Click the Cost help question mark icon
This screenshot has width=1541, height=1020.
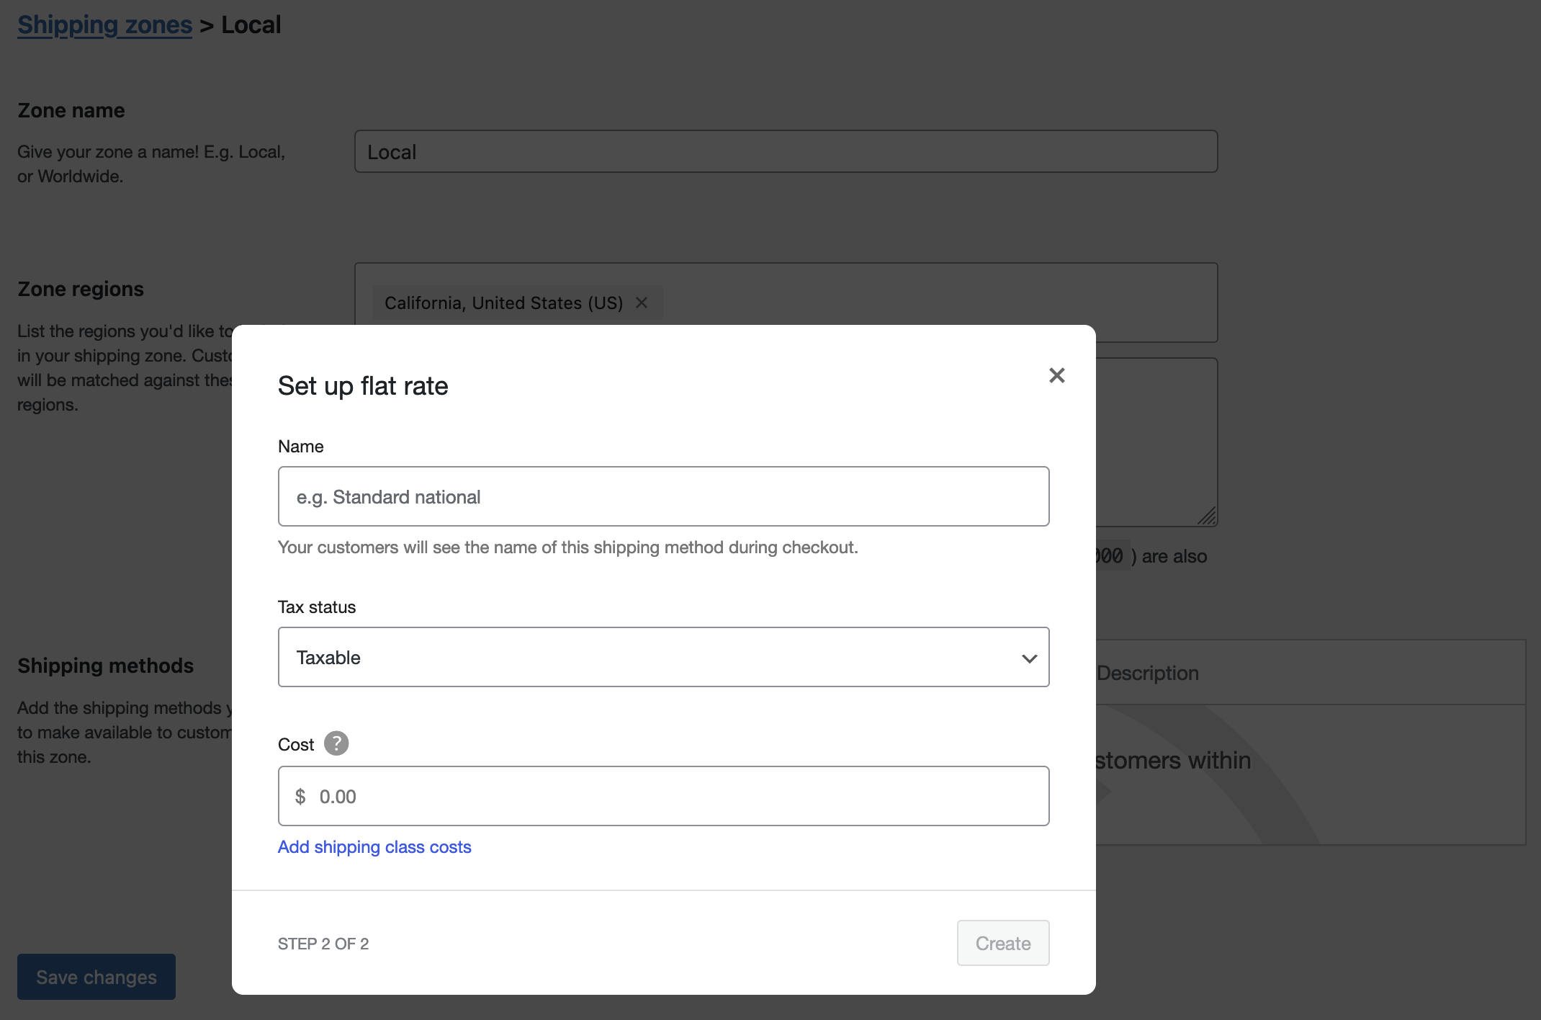coord(337,743)
